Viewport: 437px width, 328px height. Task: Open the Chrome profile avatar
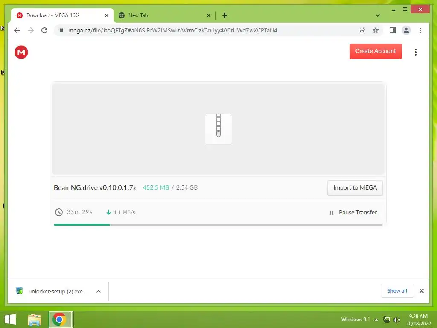406,30
